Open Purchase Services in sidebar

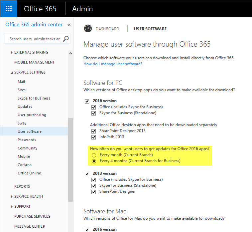(x=32, y=216)
